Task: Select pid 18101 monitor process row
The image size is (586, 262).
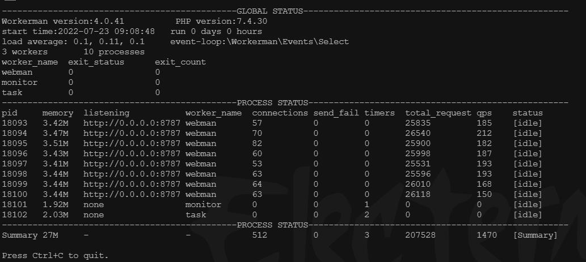Action: point(272,205)
